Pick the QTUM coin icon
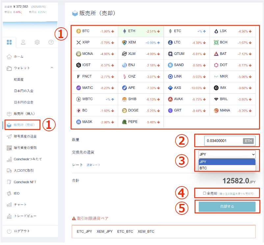Image resolution: width=264 pixels, height=245 pixels. [x=170, y=54]
